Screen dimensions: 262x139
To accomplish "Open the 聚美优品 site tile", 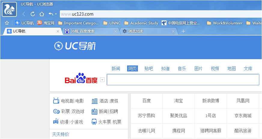I will (x=178, y=116).
